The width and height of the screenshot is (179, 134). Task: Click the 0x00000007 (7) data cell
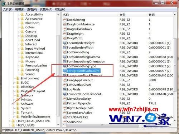[159, 71]
